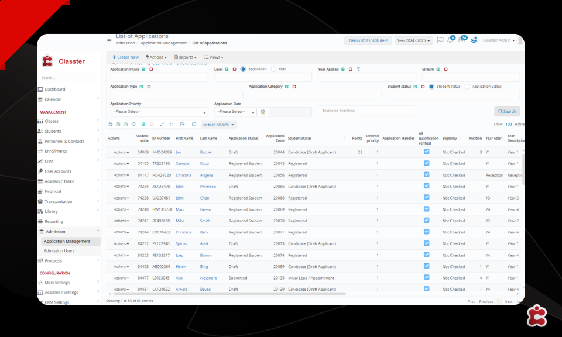The width and height of the screenshot is (562, 337).
Task: Click the expand fullscreen arrows icon
Action: click(x=162, y=125)
